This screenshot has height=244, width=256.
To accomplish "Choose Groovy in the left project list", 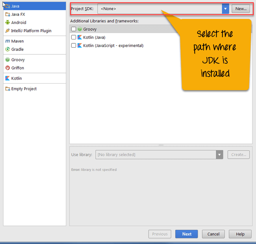I will pos(18,60).
